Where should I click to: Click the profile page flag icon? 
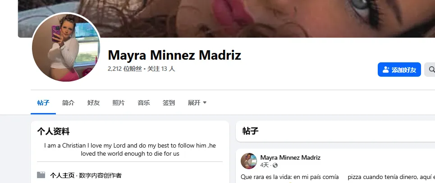41,175
